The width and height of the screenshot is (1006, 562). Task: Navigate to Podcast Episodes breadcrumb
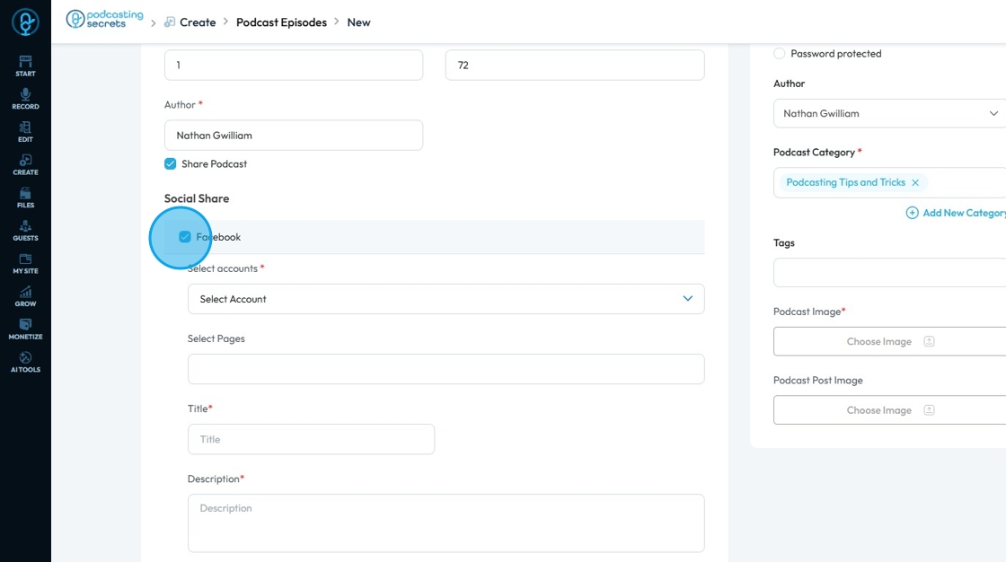click(x=281, y=22)
